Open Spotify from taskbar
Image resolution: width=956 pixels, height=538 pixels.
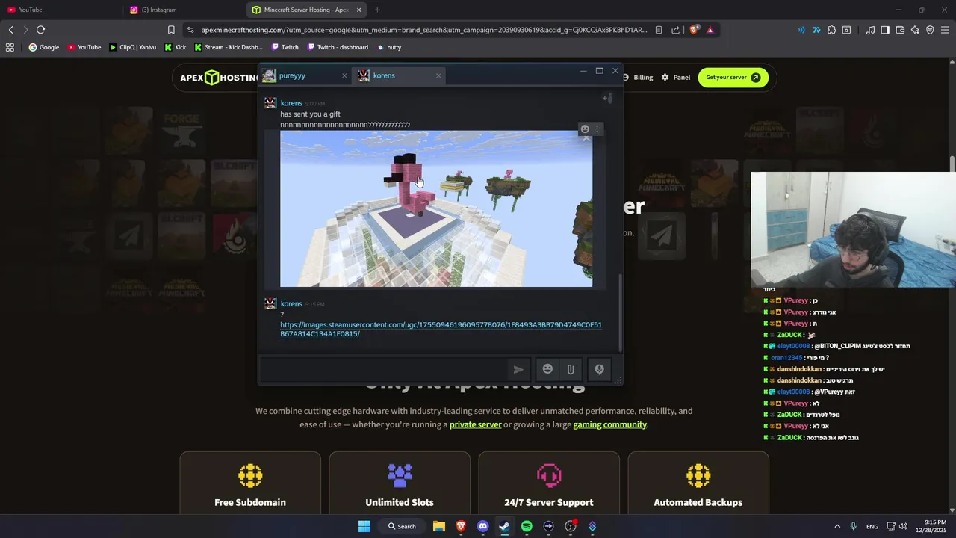527,526
